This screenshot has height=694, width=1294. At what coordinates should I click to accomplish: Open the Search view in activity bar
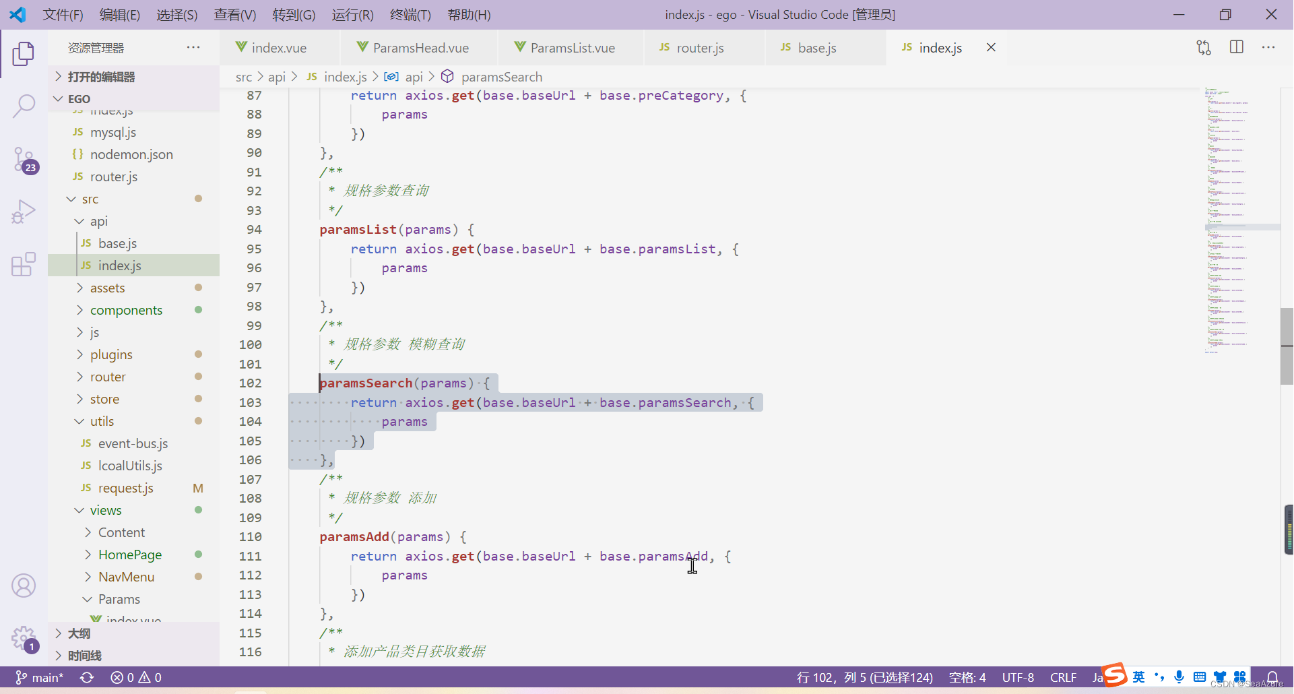[24, 106]
